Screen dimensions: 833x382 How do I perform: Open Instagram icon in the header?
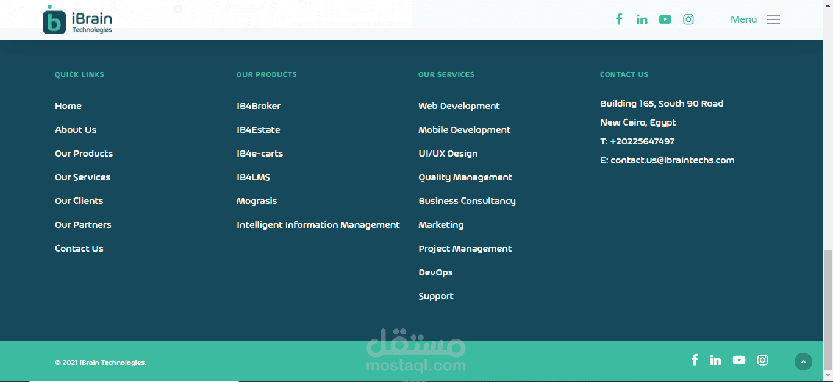688,19
